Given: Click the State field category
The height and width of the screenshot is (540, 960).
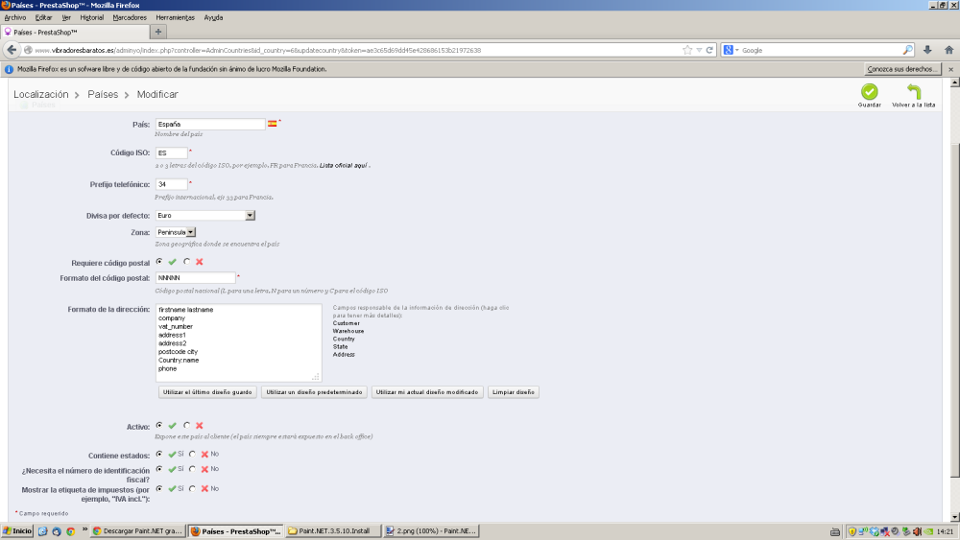Looking at the screenshot, I should coord(341,347).
